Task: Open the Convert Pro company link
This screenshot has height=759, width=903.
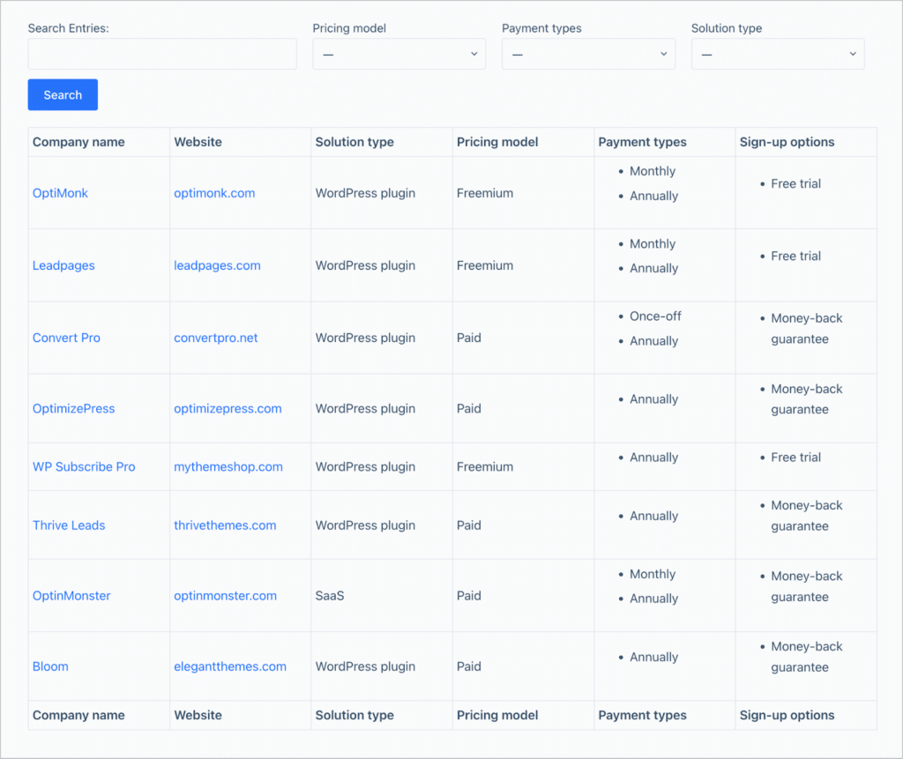Action: click(66, 338)
